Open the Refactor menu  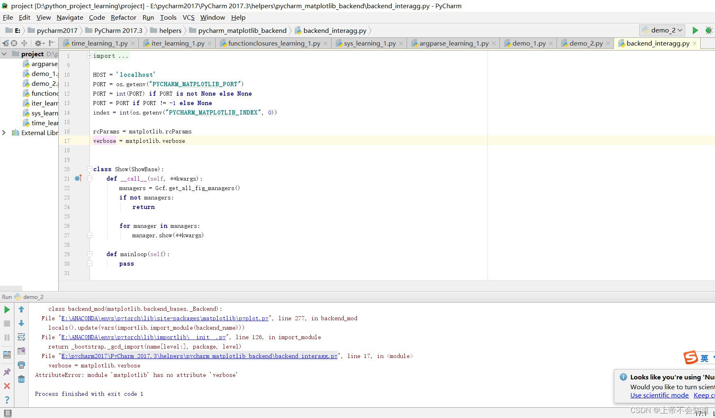123,17
